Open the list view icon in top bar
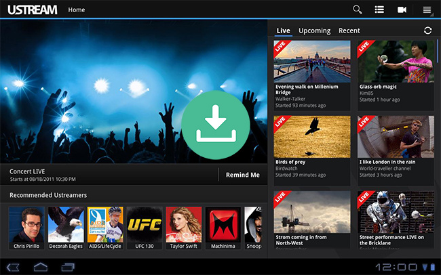This screenshot has height=275, width=441. (379, 9)
